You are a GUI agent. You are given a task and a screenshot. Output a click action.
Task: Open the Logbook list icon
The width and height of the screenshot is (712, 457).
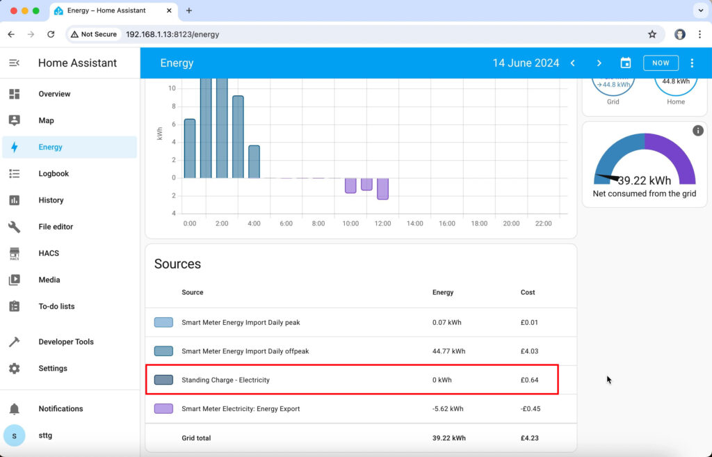(14, 173)
